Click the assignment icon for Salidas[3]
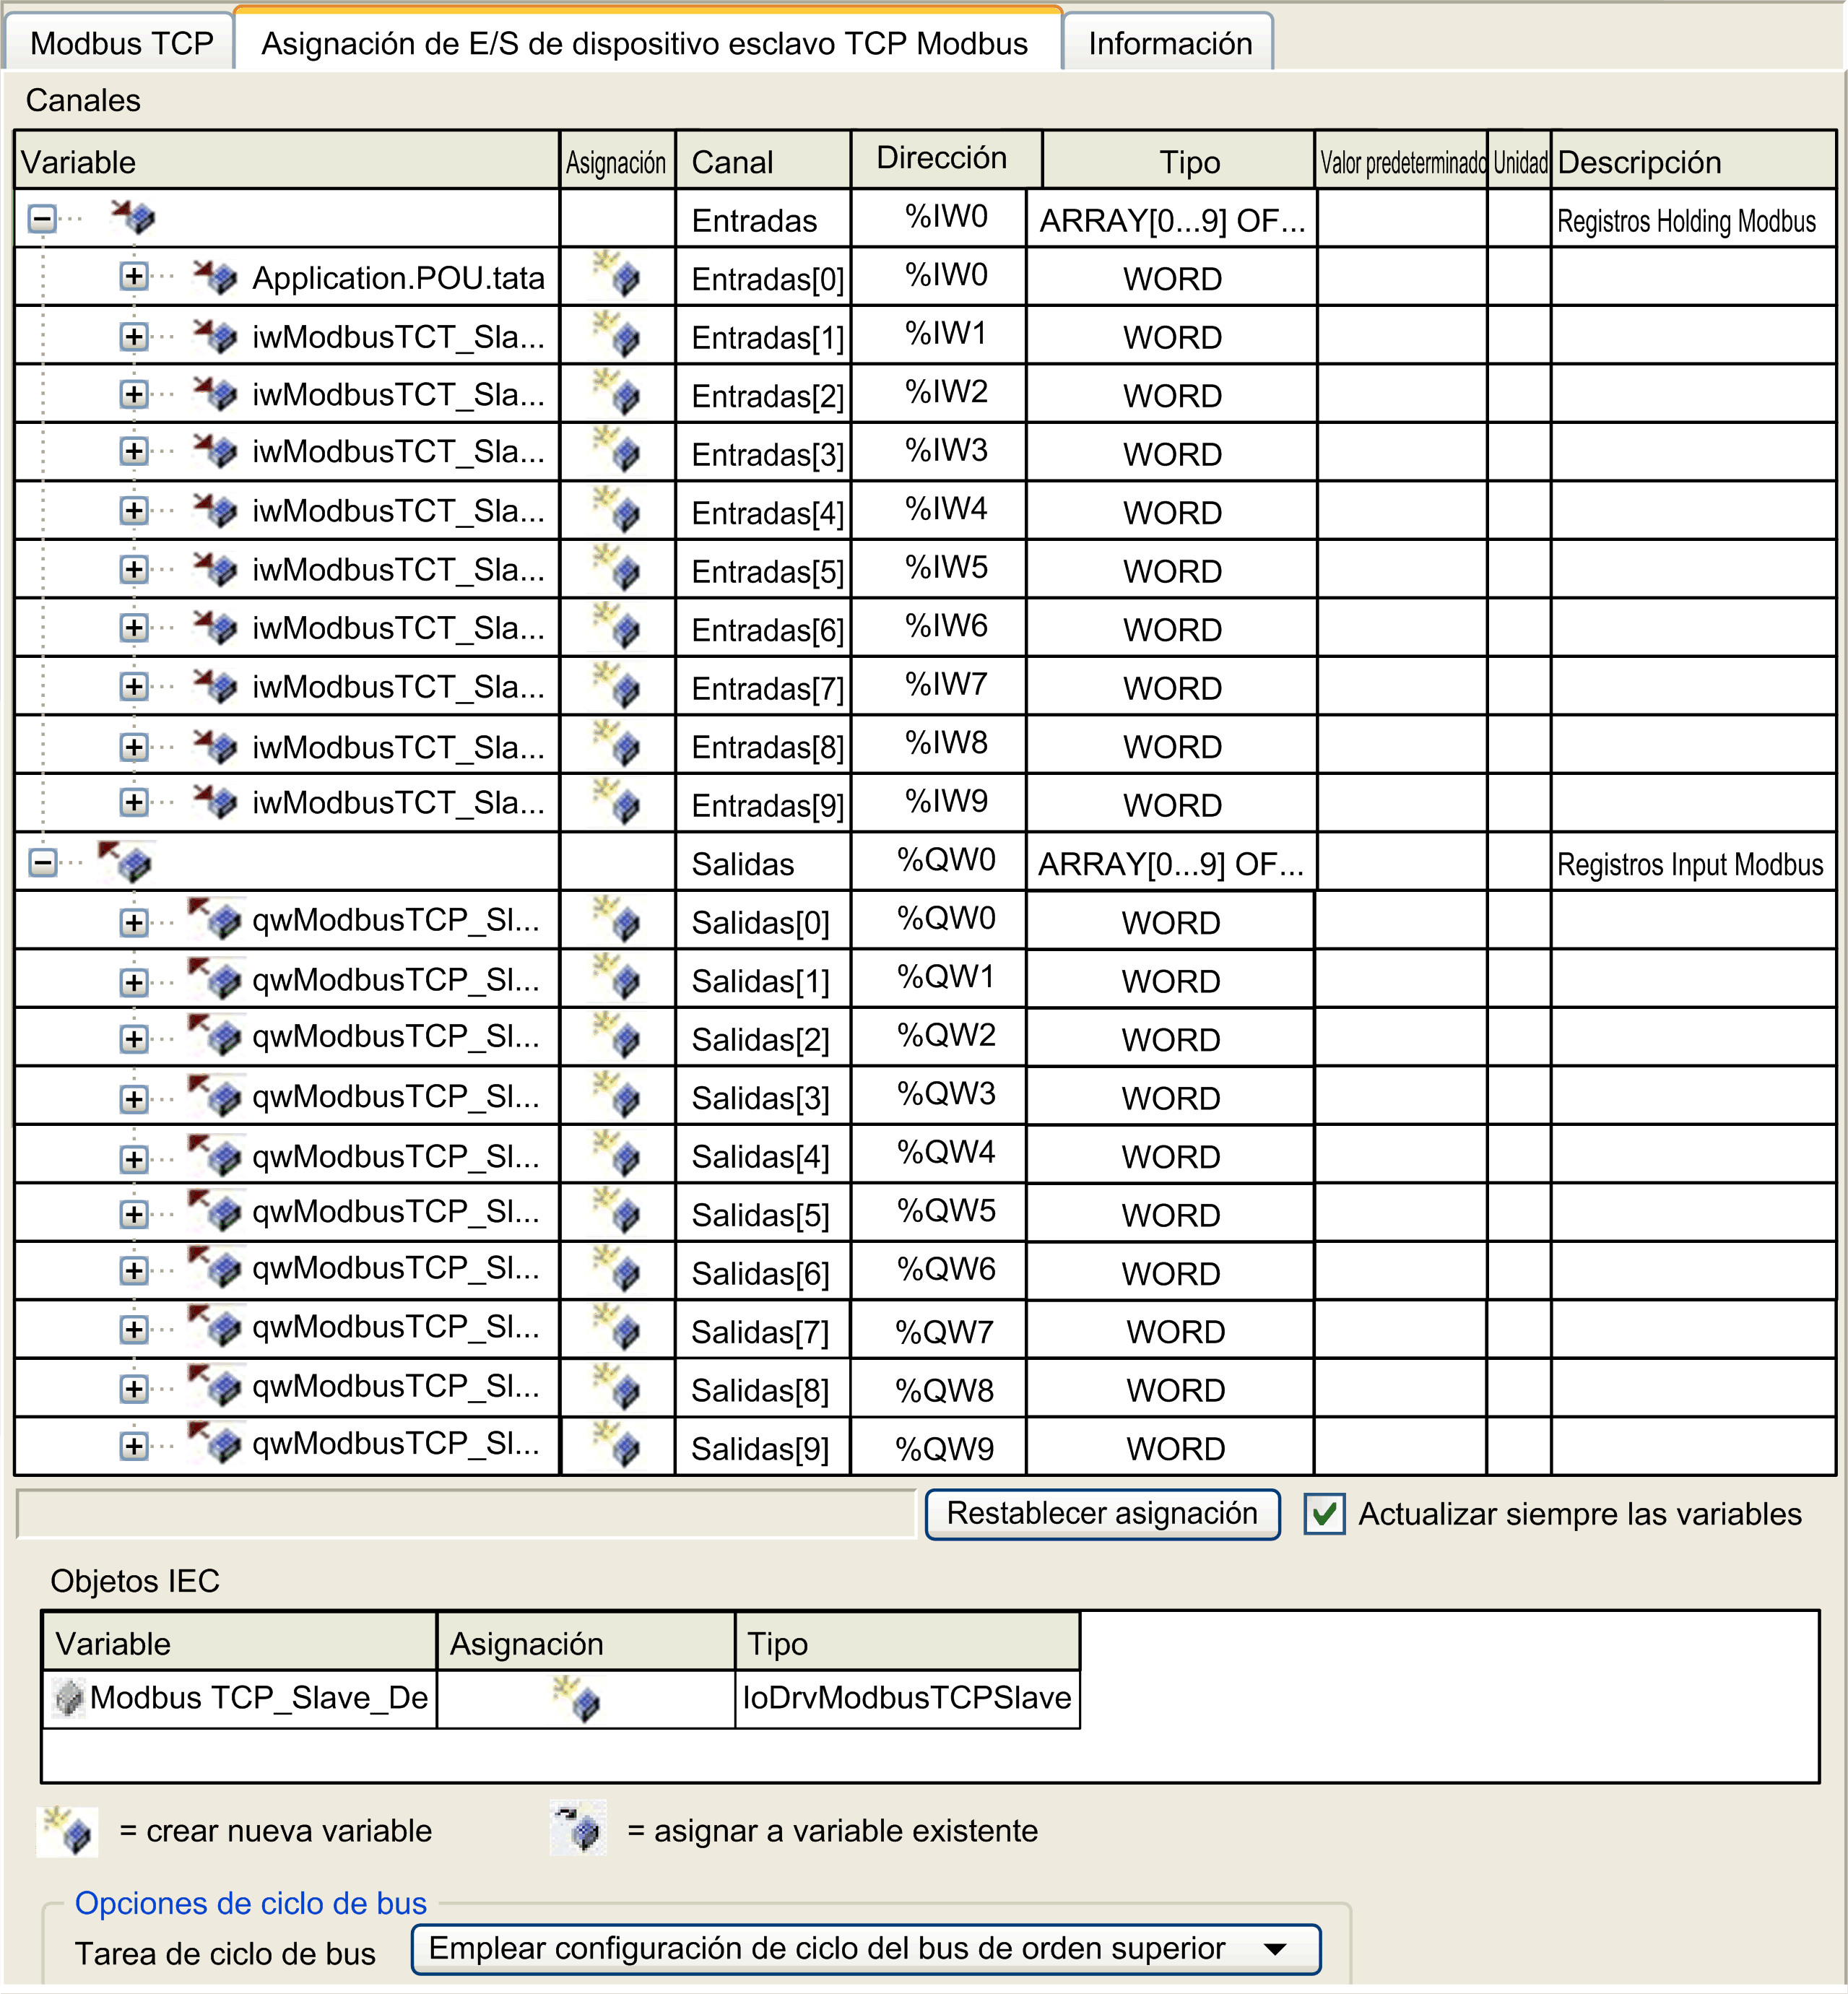This screenshot has height=1994, width=1848. tap(616, 1094)
